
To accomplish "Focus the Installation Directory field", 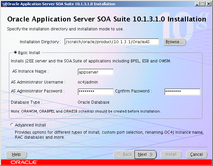I will 112,42.
